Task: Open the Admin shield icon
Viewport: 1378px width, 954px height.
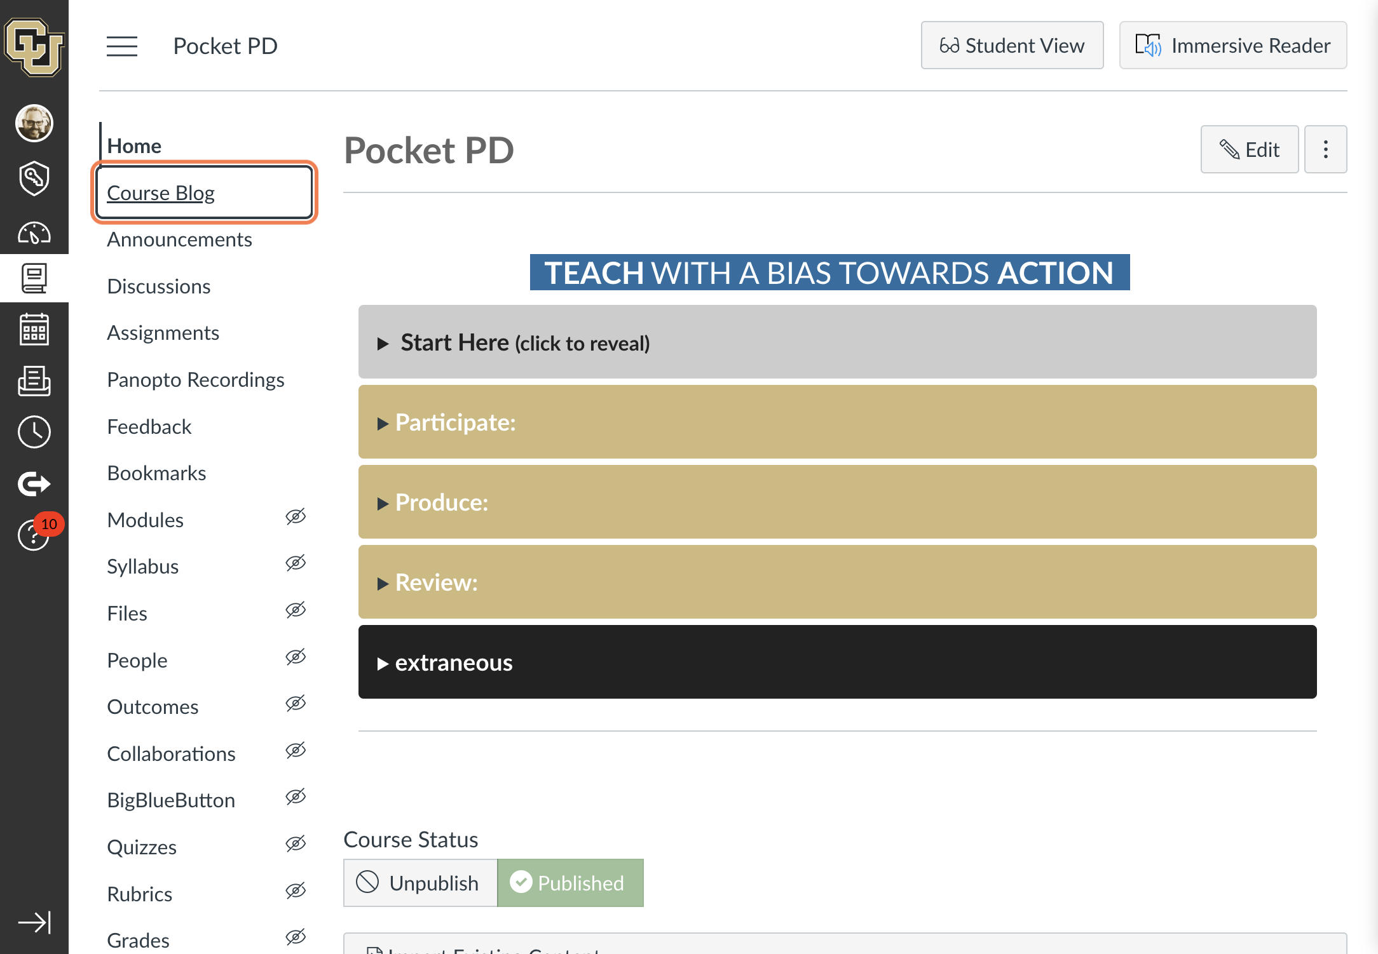Action: [34, 178]
